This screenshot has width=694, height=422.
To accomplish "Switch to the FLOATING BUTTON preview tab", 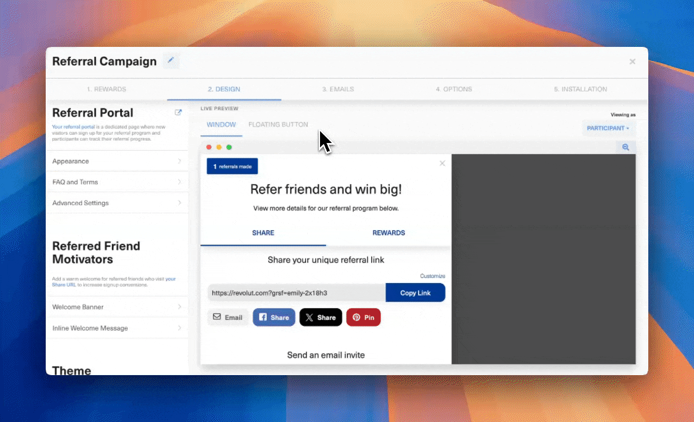I will point(278,124).
